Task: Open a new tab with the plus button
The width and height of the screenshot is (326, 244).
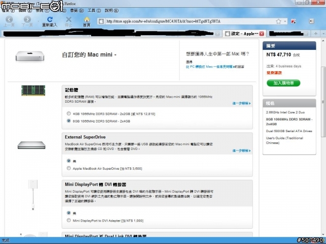Action: [x=316, y=34]
